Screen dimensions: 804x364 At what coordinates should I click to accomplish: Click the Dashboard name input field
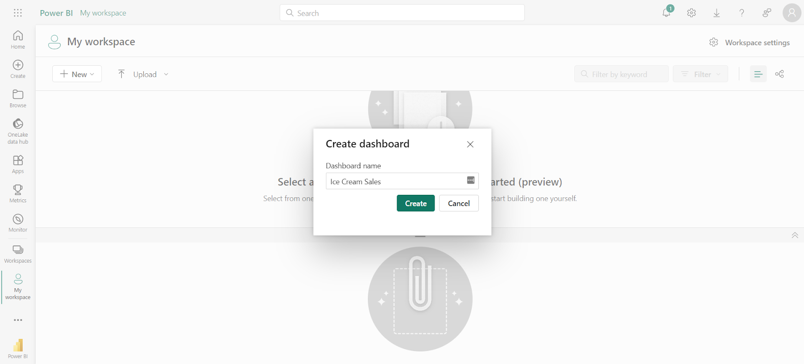point(402,181)
